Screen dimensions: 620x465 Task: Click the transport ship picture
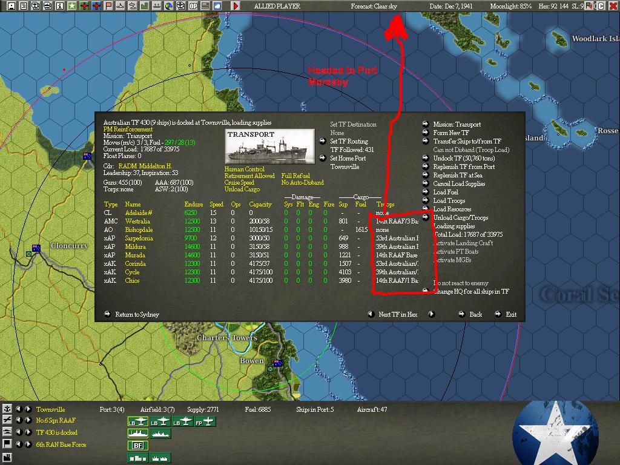point(269,147)
